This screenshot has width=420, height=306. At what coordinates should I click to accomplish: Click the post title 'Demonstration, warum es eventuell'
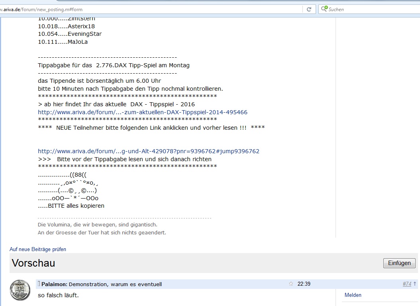(x=115, y=284)
